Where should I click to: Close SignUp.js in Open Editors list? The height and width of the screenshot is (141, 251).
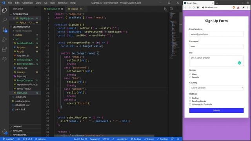point(14,18)
